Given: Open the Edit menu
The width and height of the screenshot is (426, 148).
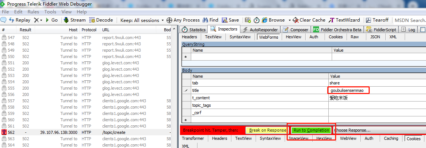Looking at the screenshot, I should coord(18,12).
